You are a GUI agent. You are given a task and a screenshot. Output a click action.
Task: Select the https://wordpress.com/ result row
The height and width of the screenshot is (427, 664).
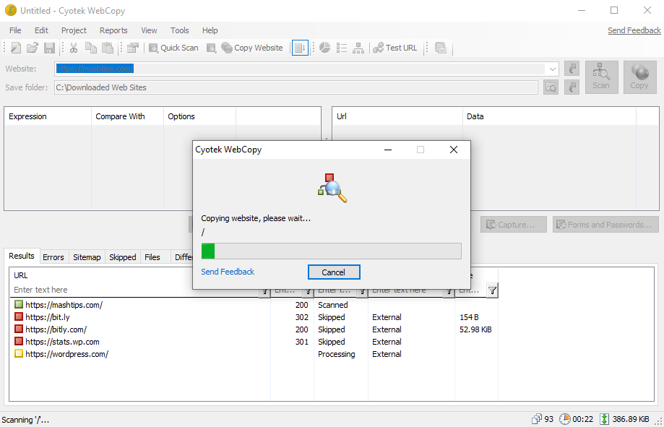coord(66,354)
